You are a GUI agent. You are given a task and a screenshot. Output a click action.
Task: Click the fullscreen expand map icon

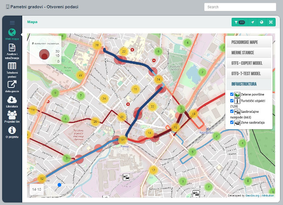pos(270,22)
